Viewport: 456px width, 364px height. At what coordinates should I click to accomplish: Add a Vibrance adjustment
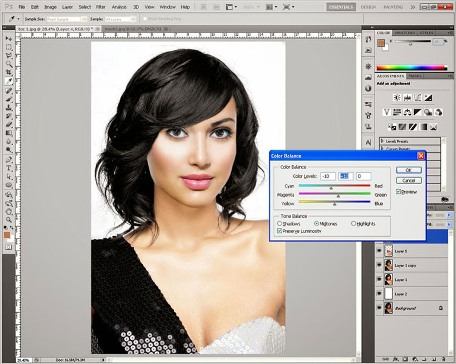[x=387, y=112]
